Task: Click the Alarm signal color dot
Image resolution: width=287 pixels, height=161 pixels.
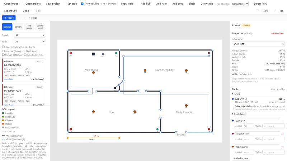Action: (x=233, y=147)
